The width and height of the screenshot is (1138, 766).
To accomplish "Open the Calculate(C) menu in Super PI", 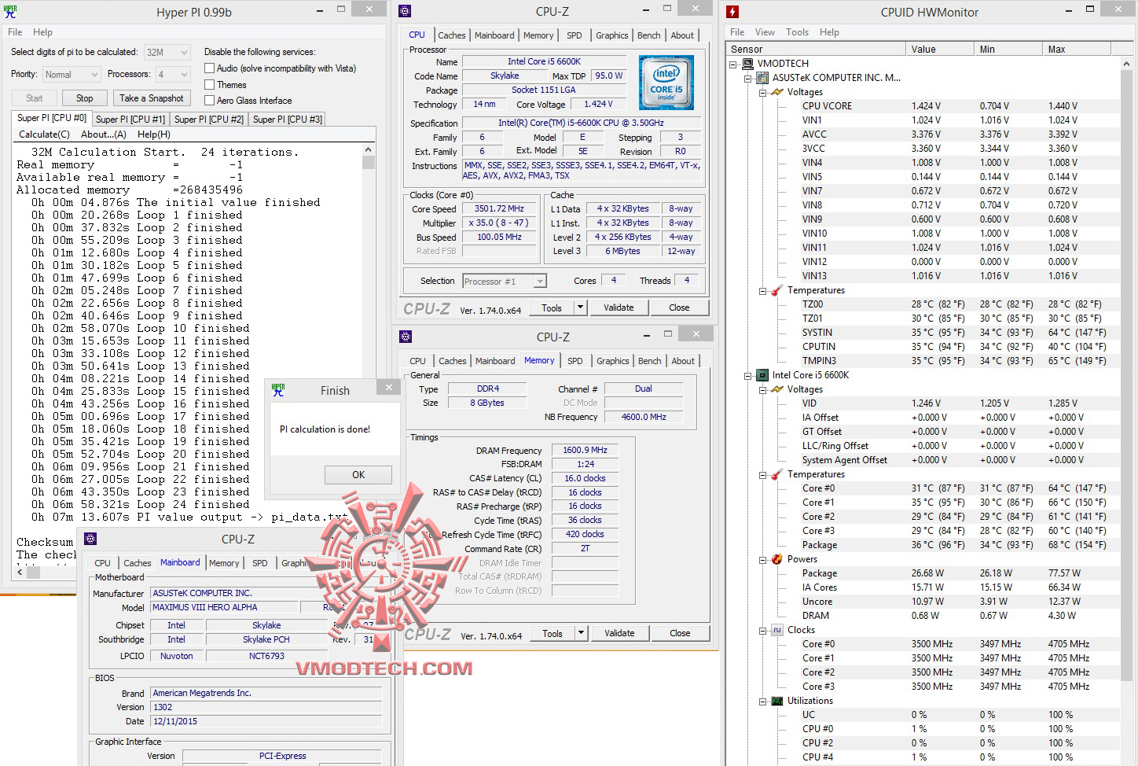I will pyautogui.click(x=44, y=134).
